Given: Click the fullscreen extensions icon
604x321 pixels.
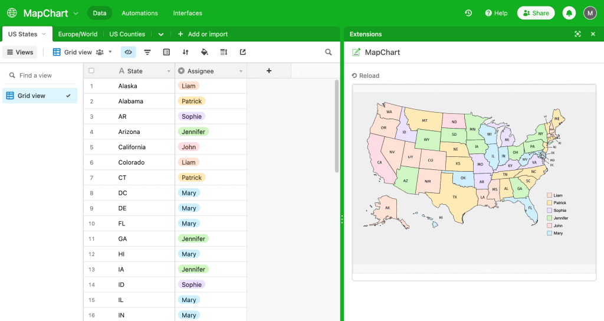Looking at the screenshot, I should coord(577,34).
